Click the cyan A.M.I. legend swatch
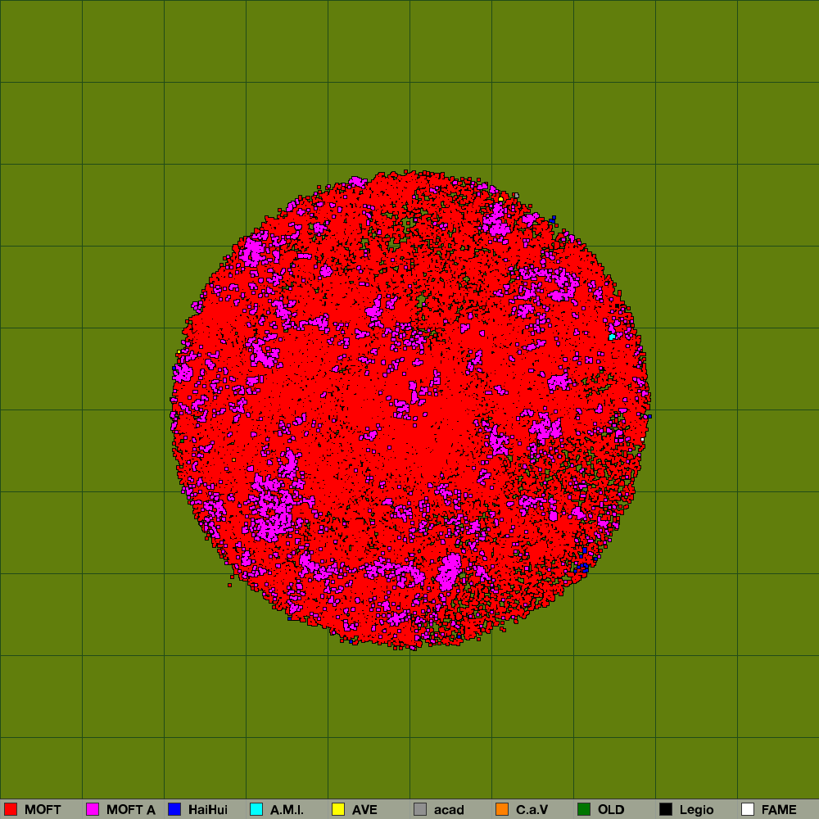 (x=256, y=809)
